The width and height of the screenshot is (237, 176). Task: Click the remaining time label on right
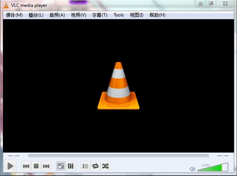pos(223,156)
